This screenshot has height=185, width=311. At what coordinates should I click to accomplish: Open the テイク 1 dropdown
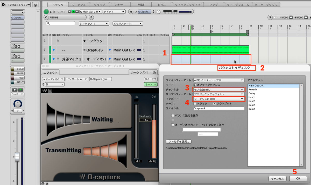pos(114,12)
